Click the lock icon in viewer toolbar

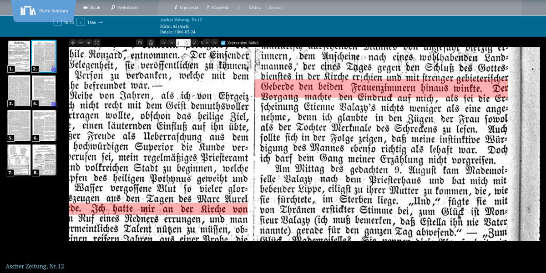click(151, 43)
